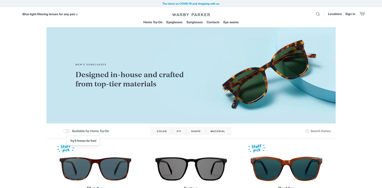Toggle Available for Home Try-On switch
The image size is (382, 188).
coord(67,131)
